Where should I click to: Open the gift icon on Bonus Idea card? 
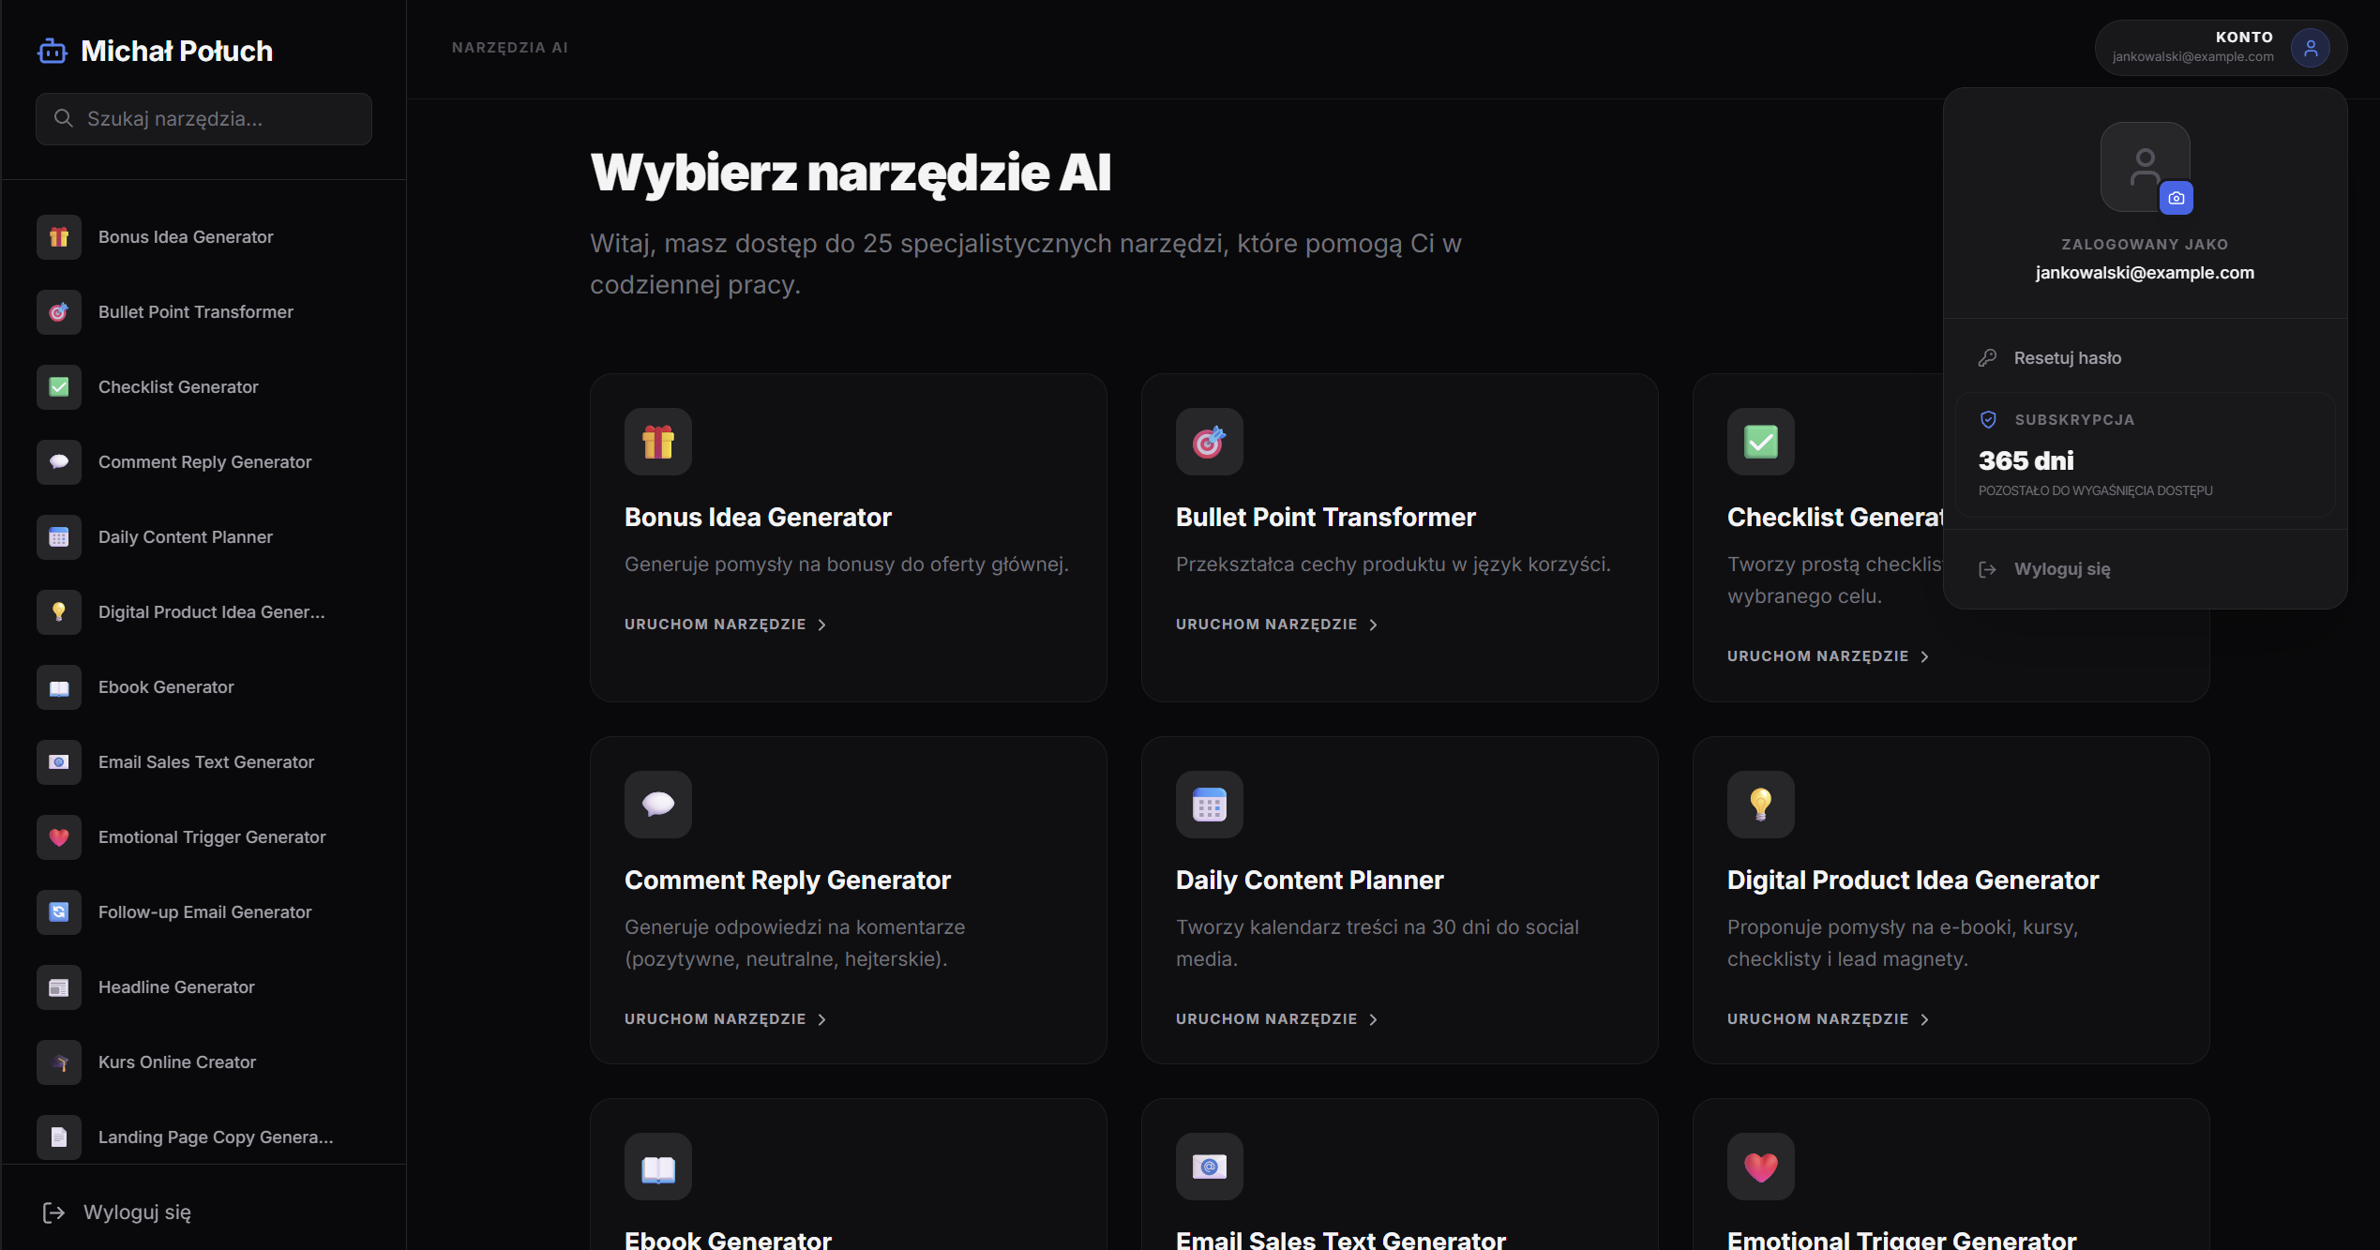[x=658, y=442]
